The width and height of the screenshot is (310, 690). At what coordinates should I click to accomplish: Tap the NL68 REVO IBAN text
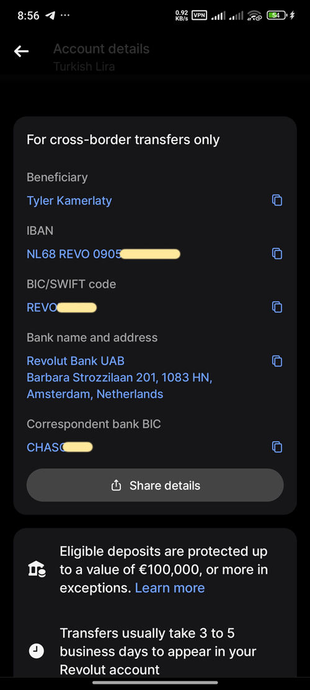[x=104, y=254]
